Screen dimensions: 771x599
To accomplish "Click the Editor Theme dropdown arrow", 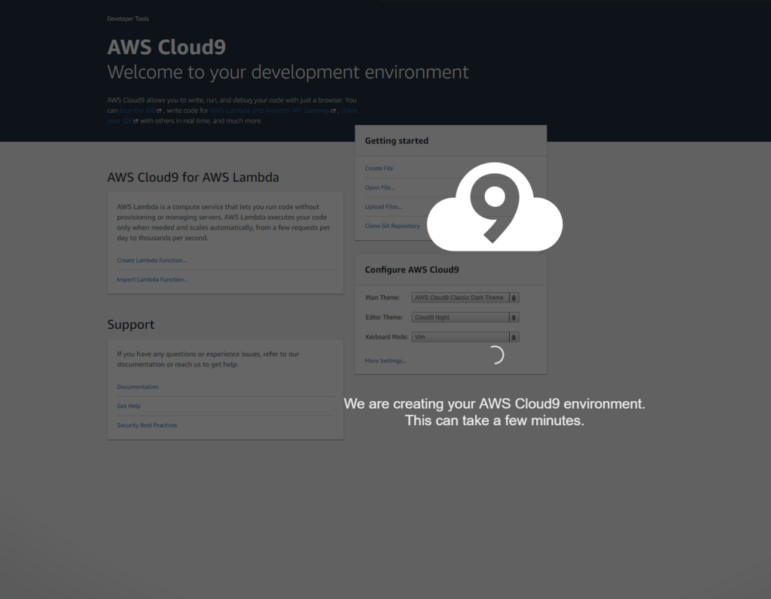I will pyautogui.click(x=513, y=318).
